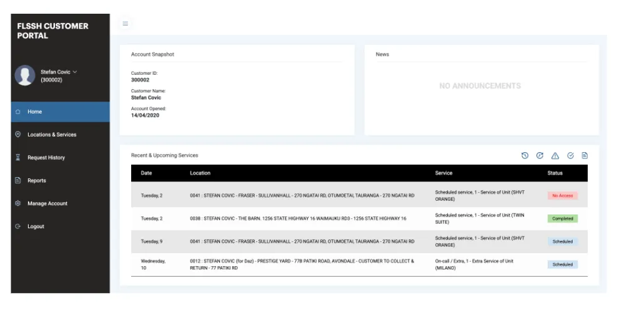This screenshot has height=318, width=642.
Task: Click the News panel heading
Action: pyautogui.click(x=382, y=54)
